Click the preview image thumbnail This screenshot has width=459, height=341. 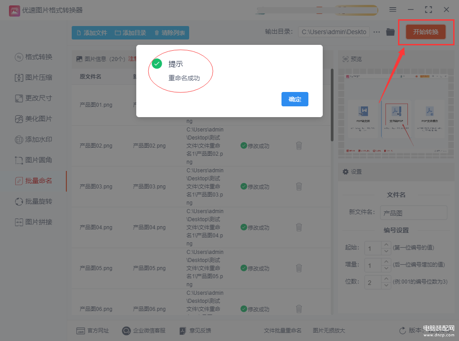tap(396, 114)
